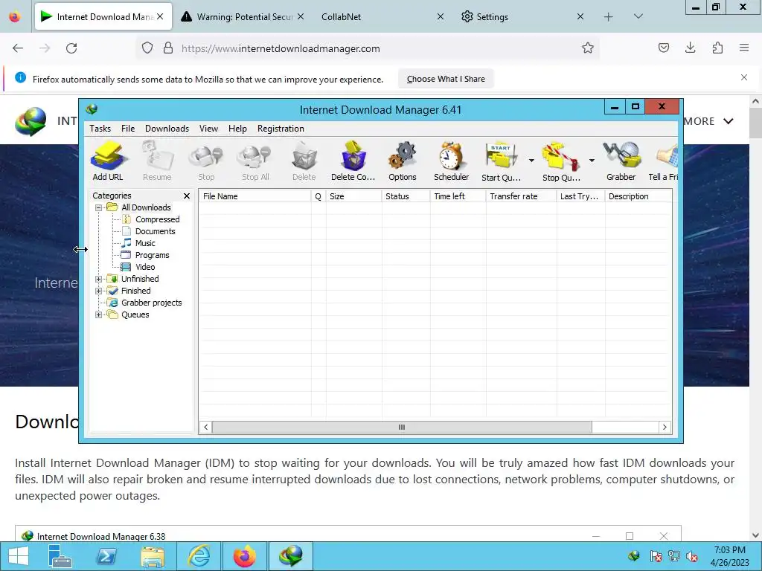Click the Stop toolbar icon
Viewport: 762px width, 571px height.
point(206,161)
